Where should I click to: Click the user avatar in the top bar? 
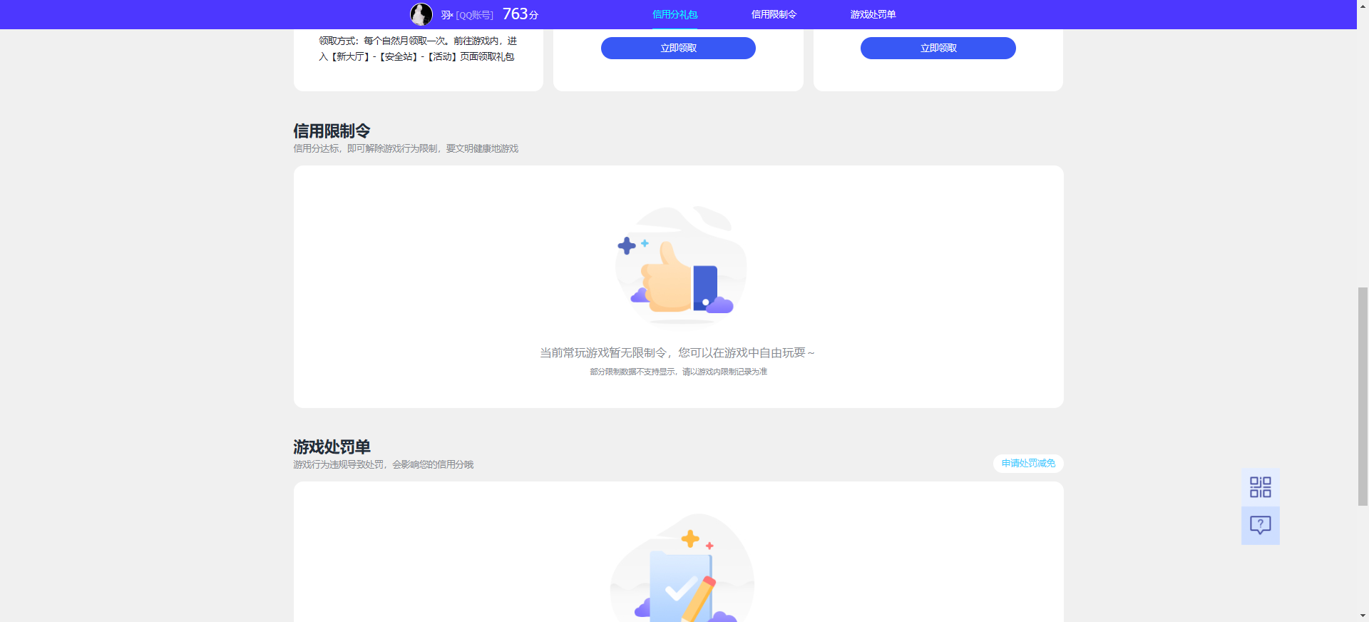coord(421,14)
